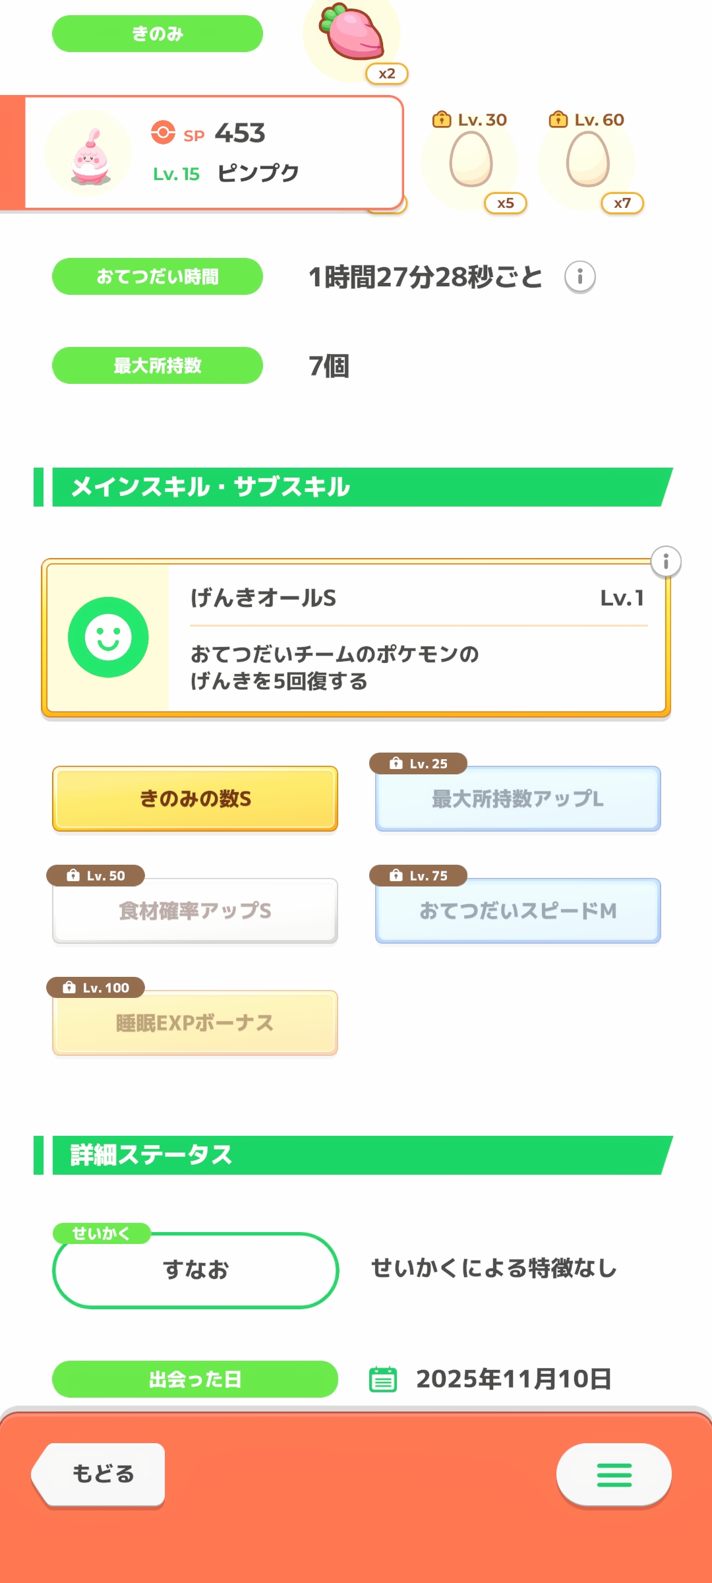The image size is (712, 1583).
Task: Open info for おてつだい時間 helping interval
Action: tap(579, 276)
